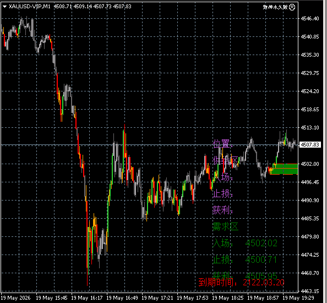
Task: Click the sad face expert advisor icon
Action: (x=292, y=7)
